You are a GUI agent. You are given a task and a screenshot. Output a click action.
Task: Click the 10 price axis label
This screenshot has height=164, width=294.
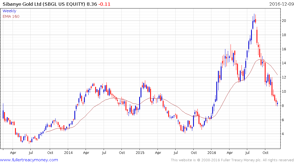click(x=284, y=92)
